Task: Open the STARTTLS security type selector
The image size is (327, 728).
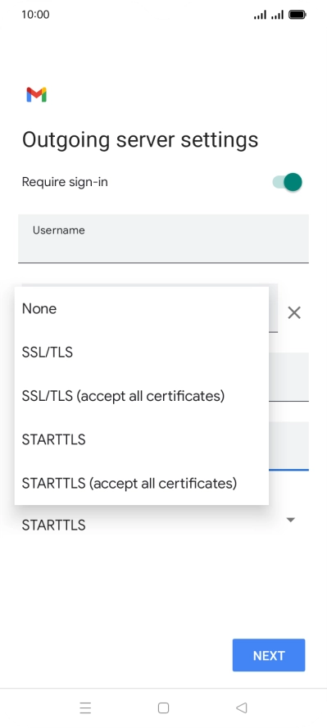Action: [159, 526]
